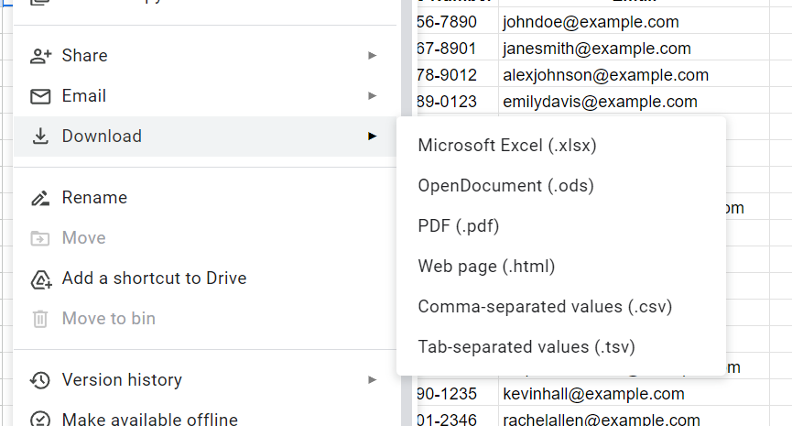792x426 pixels.
Task: Click the Version history clock icon
Action: (x=40, y=380)
